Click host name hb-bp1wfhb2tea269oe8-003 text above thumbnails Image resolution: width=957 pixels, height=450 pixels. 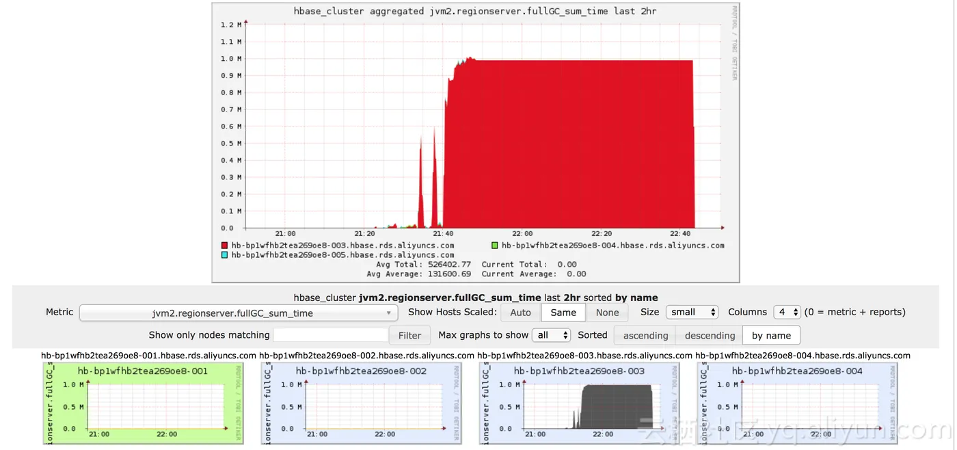click(584, 356)
